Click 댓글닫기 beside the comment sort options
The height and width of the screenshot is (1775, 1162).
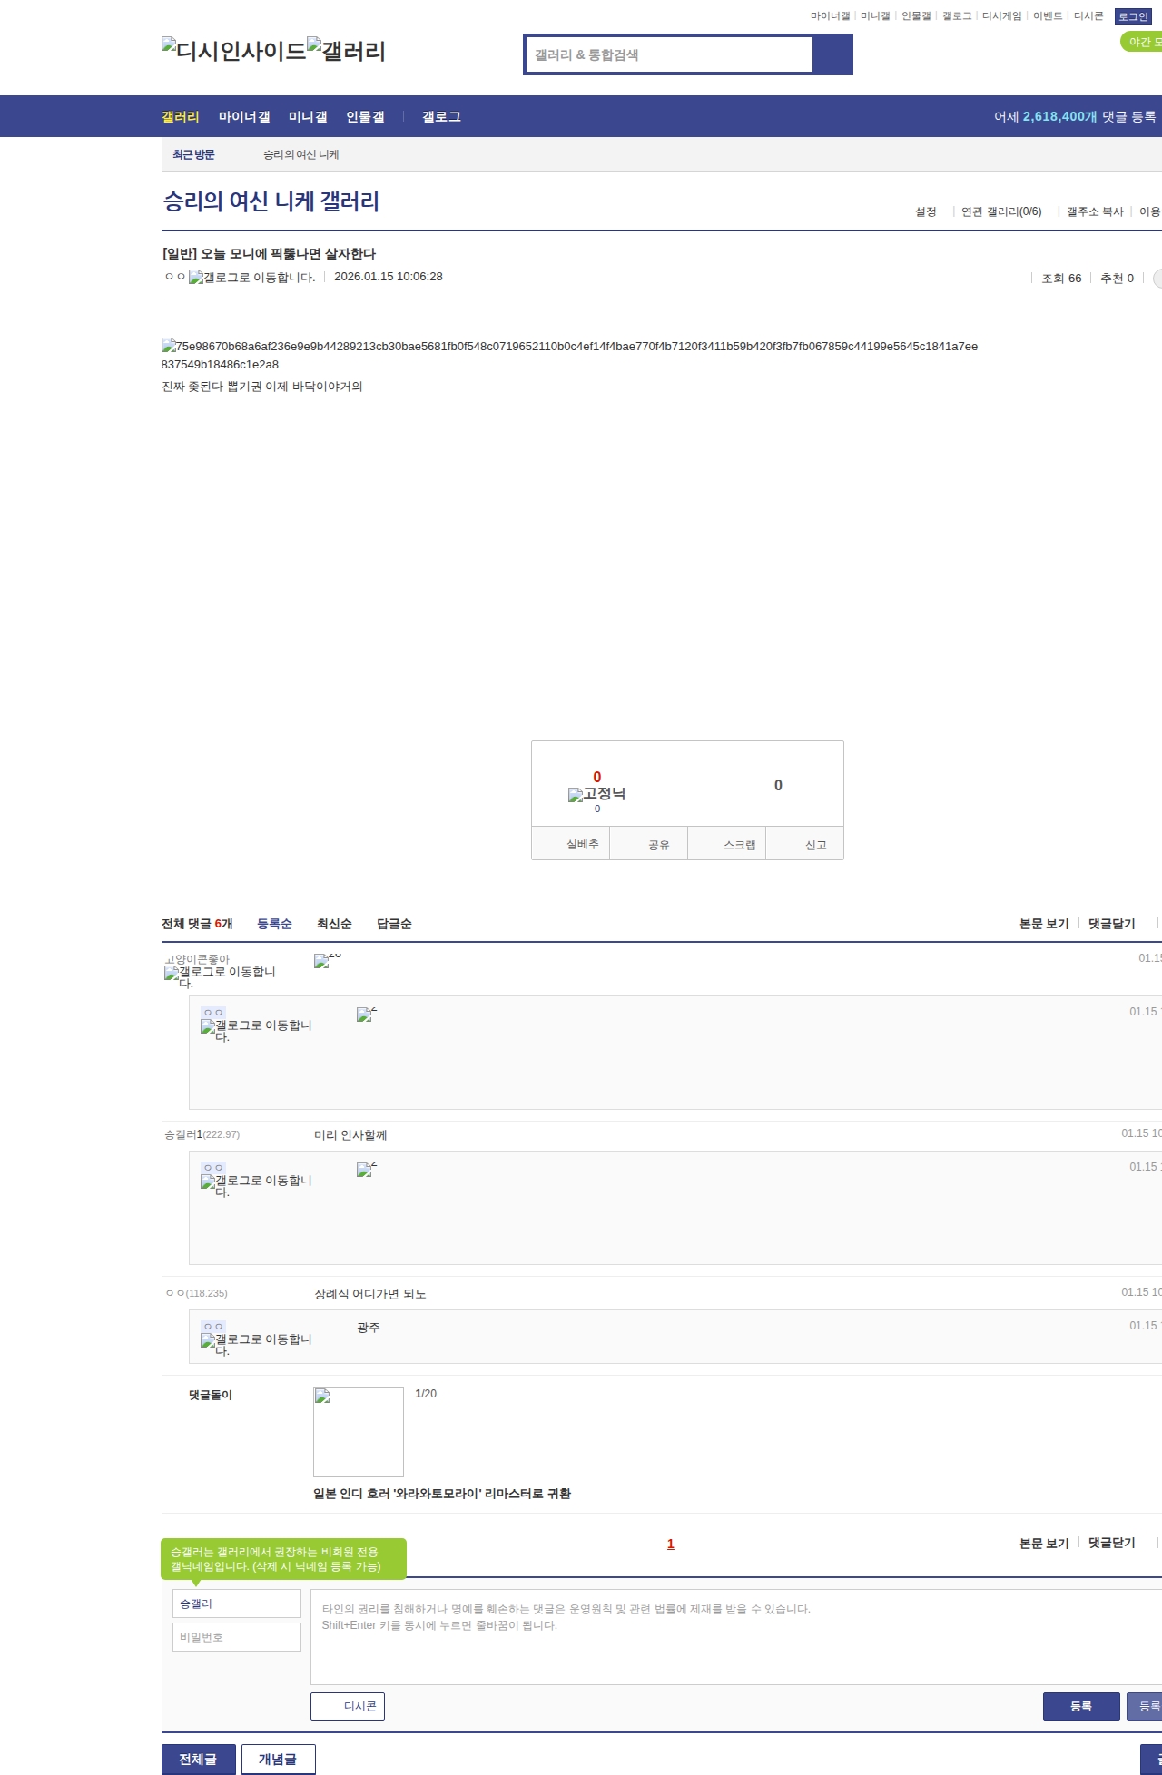tap(1112, 924)
